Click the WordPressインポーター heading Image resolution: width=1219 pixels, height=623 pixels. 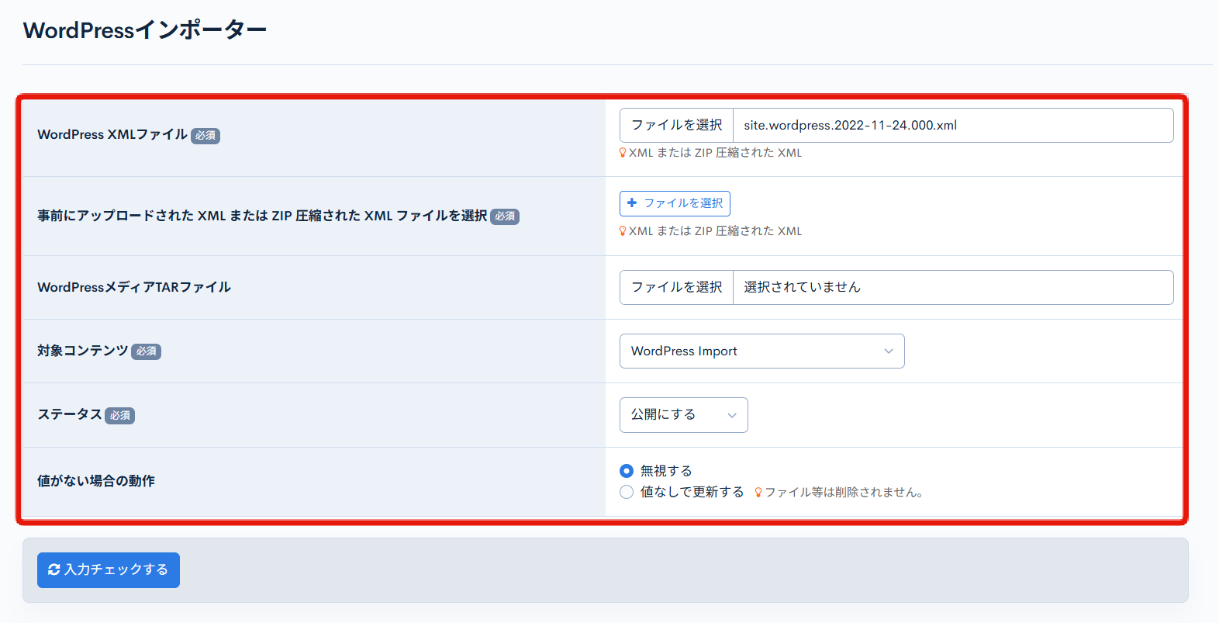145,30
